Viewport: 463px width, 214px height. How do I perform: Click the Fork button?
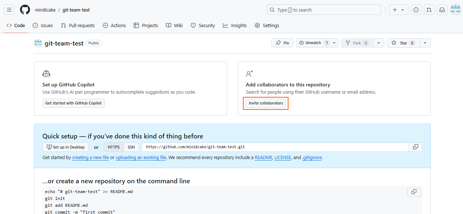pyautogui.click(x=357, y=43)
